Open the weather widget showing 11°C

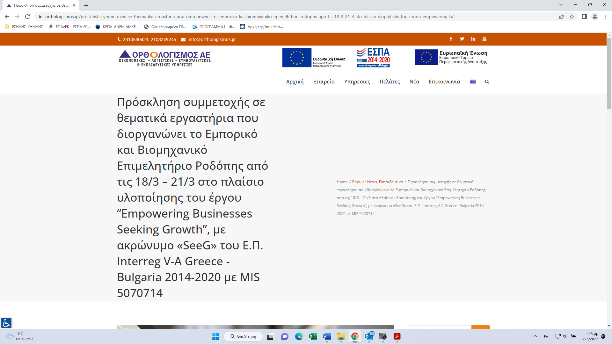pos(20,337)
